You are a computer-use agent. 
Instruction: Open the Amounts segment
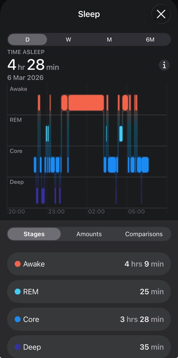pos(89,234)
